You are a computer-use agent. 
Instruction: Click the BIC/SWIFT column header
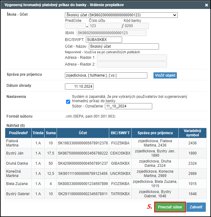point(120,133)
